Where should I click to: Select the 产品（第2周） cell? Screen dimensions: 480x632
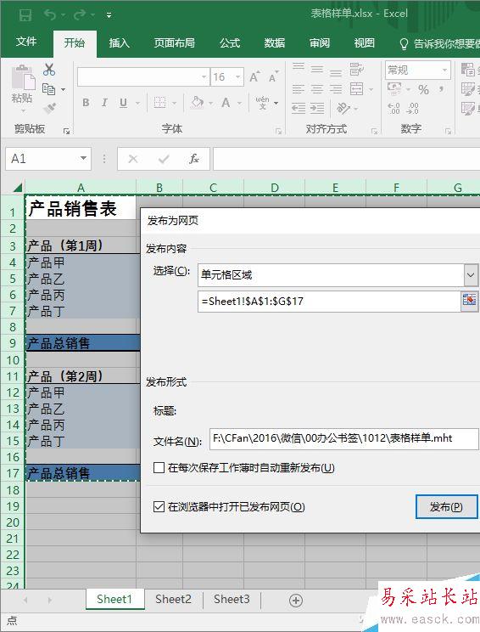[83, 375]
